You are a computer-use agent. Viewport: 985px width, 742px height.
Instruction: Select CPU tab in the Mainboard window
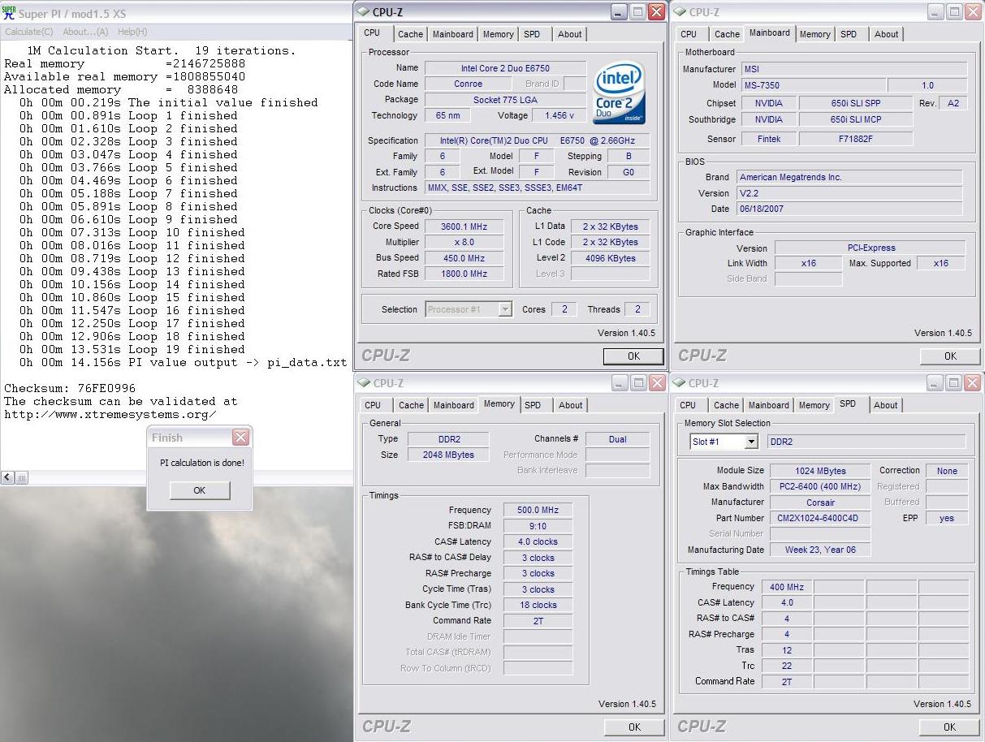(689, 34)
